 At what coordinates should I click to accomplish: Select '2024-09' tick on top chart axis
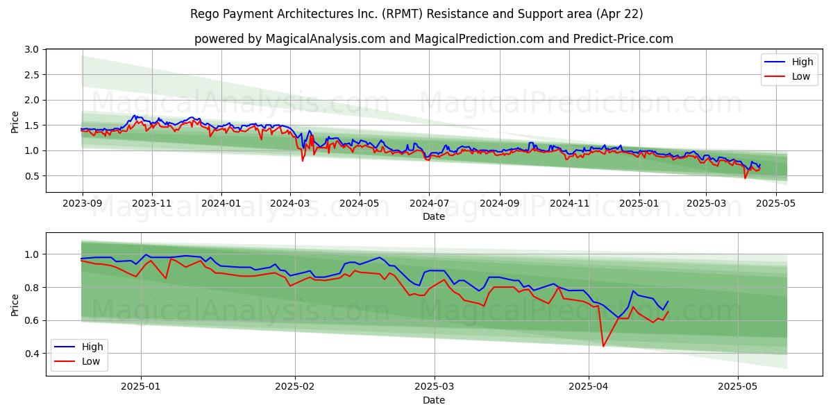[500, 205]
